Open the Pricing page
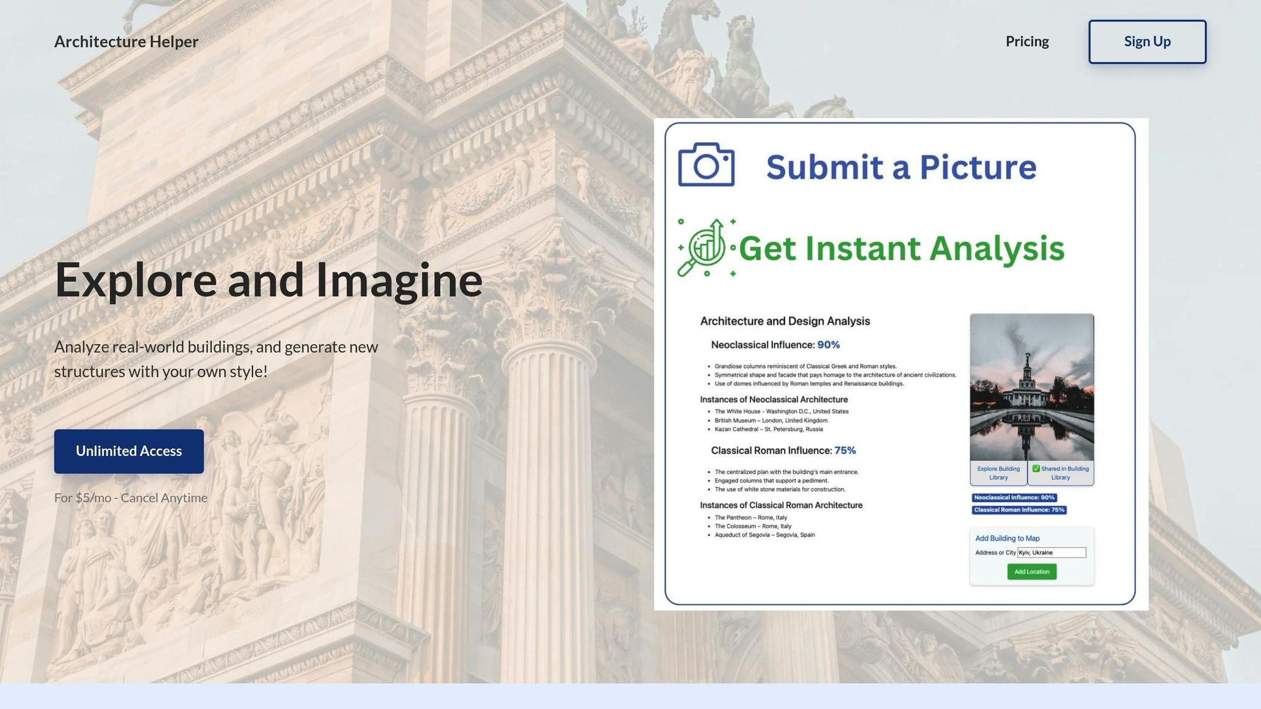 1027,41
